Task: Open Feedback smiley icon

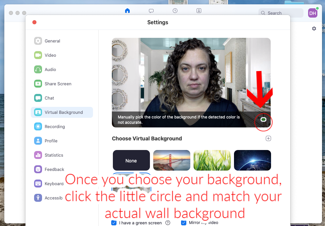Action: click(x=38, y=169)
